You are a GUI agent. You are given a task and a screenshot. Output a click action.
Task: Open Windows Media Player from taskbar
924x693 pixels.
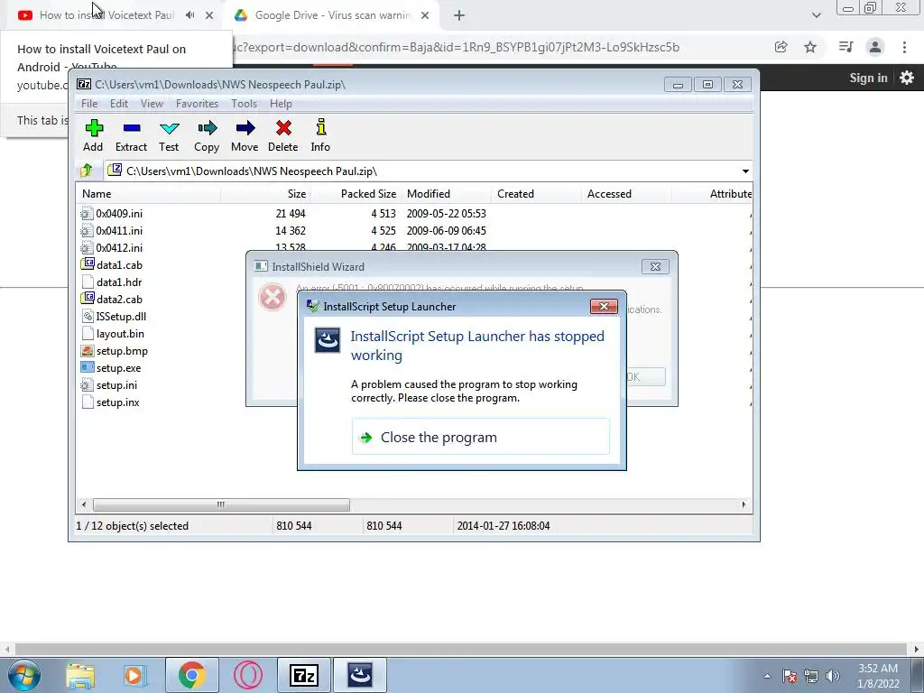135,675
